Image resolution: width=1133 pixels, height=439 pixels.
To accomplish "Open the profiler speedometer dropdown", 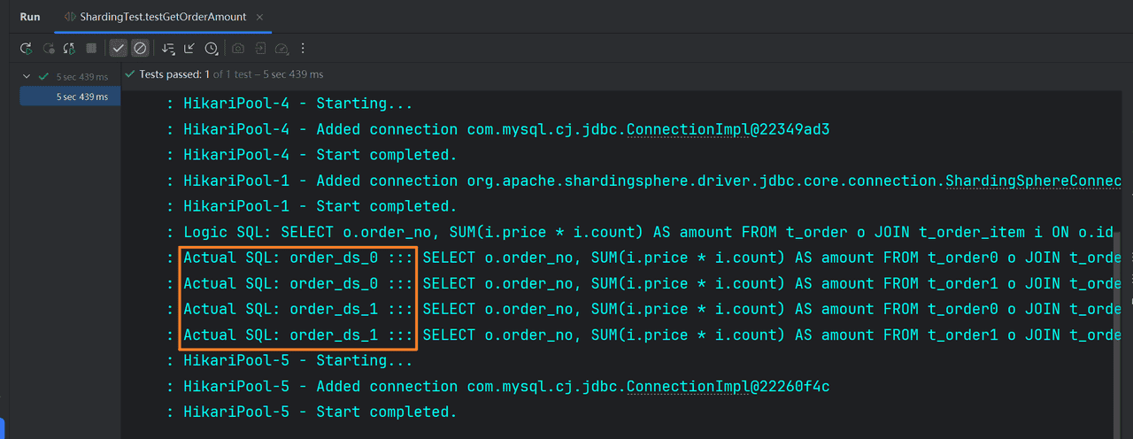I will point(281,49).
